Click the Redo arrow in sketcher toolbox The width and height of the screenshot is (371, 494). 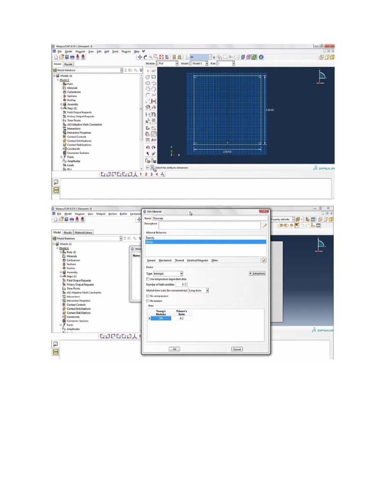pos(154,148)
